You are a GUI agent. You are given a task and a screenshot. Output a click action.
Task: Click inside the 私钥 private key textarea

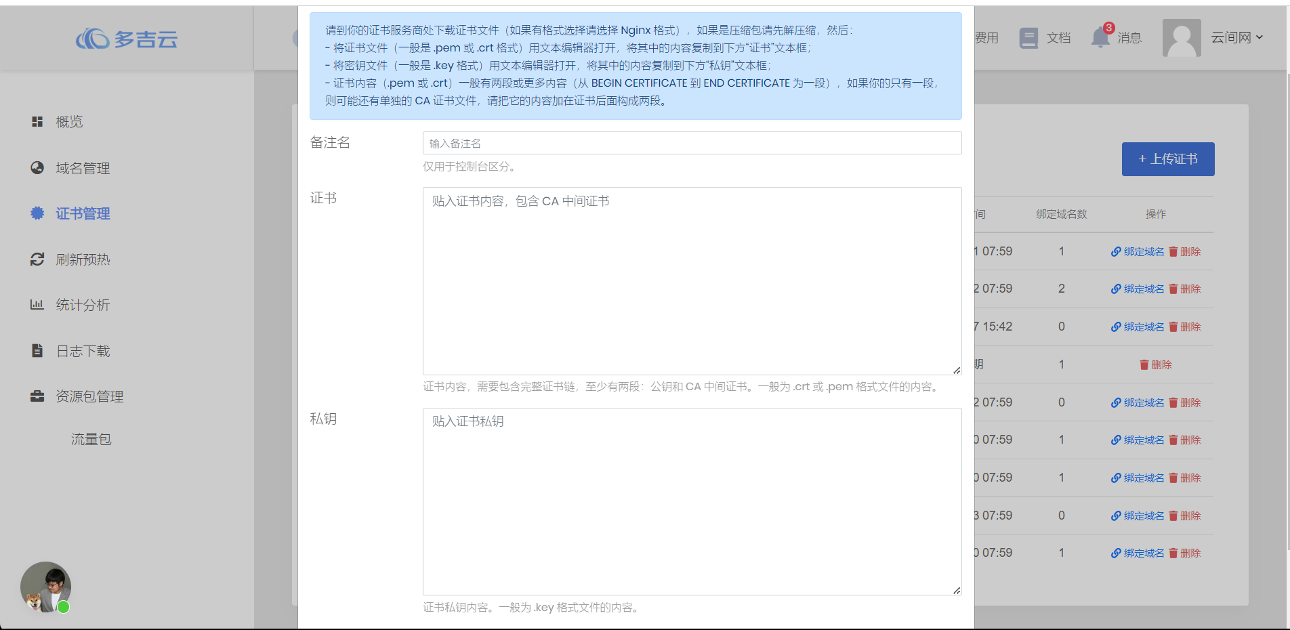tap(691, 501)
